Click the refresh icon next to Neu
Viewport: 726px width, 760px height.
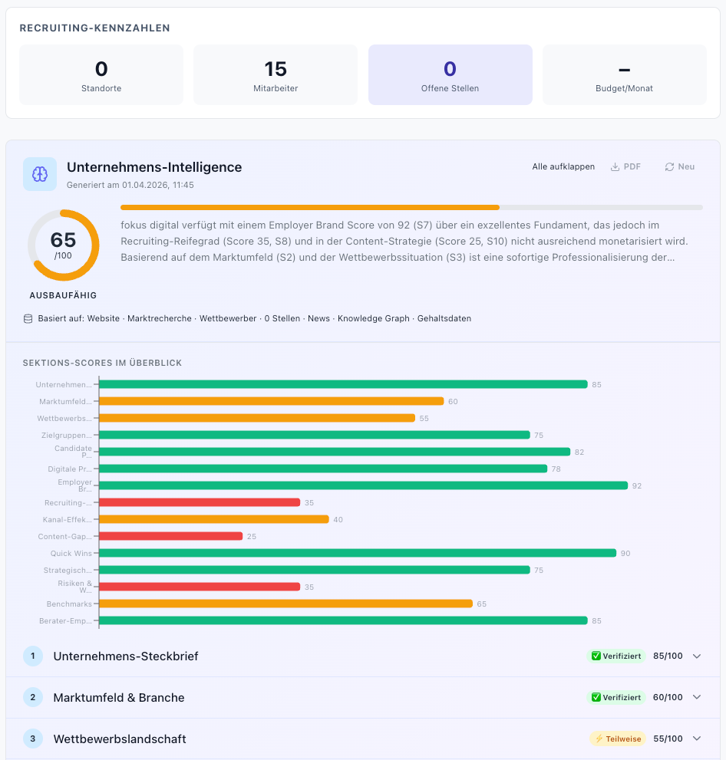point(669,166)
